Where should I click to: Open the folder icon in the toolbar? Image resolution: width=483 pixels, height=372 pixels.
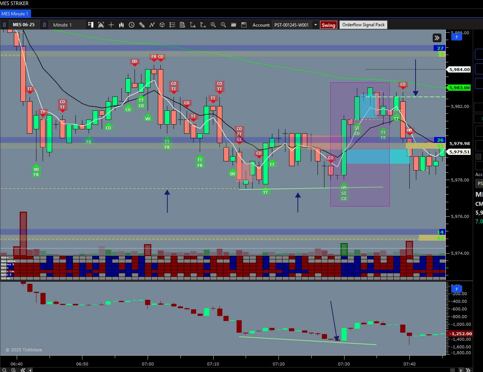point(234,25)
